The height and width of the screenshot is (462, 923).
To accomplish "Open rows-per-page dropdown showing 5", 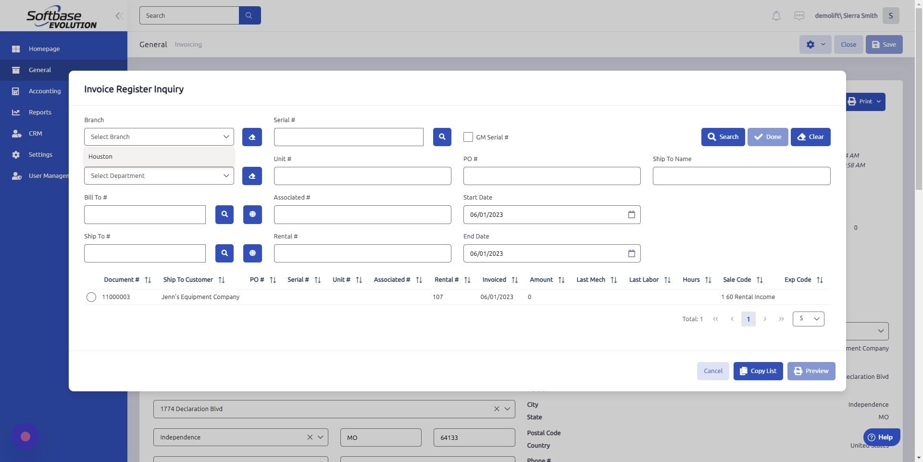I will (809, 319).
